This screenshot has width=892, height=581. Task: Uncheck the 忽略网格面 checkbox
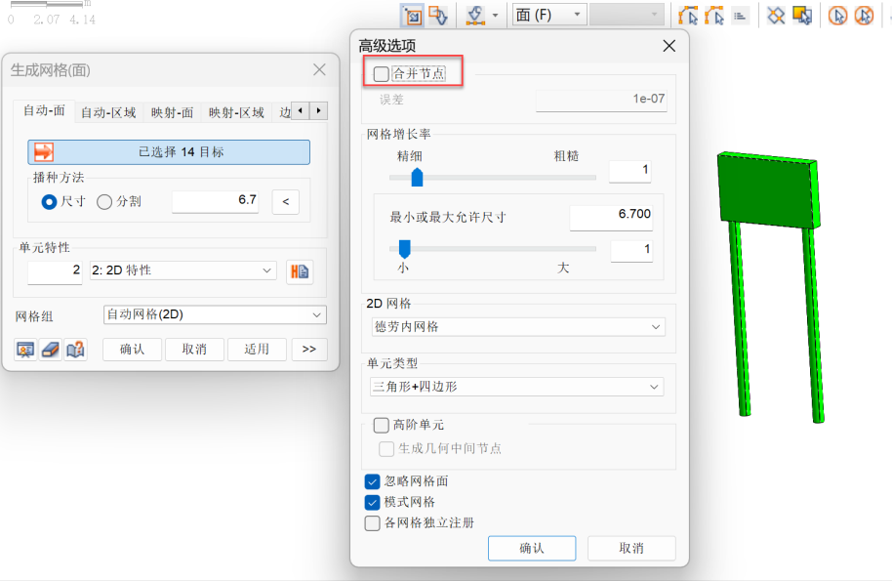click(372, 481)
